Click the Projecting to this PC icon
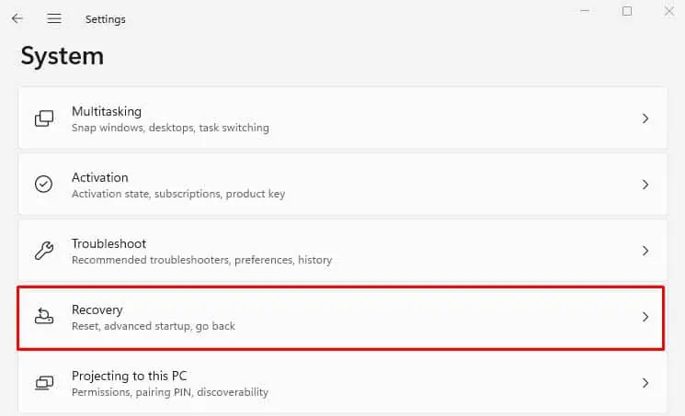This screenshot has width=685, height=416. coord(43,382)
